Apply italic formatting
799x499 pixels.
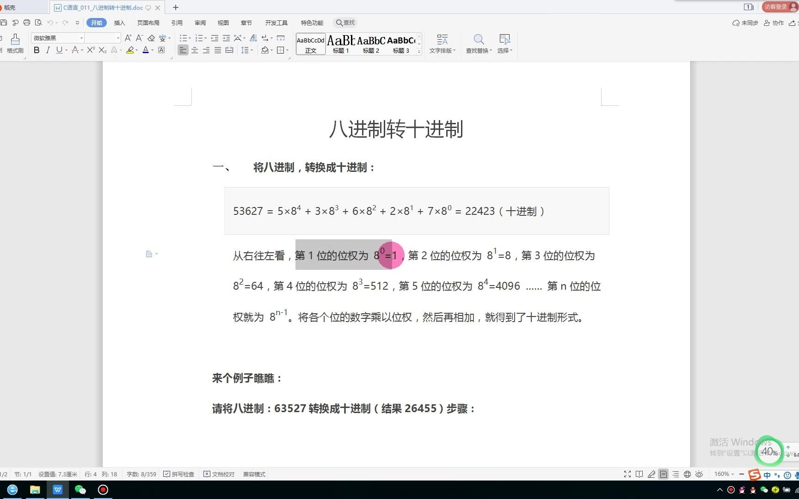[48, 50]
